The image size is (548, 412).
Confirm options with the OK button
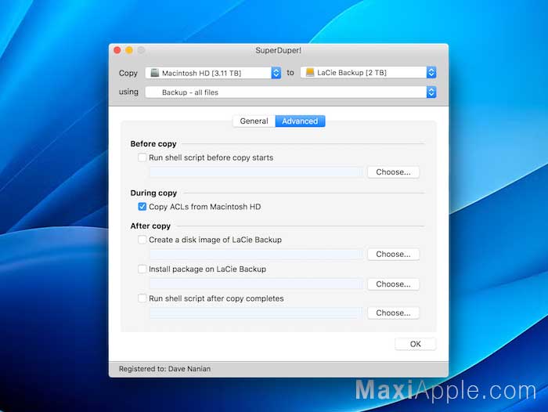coord(416,344)
